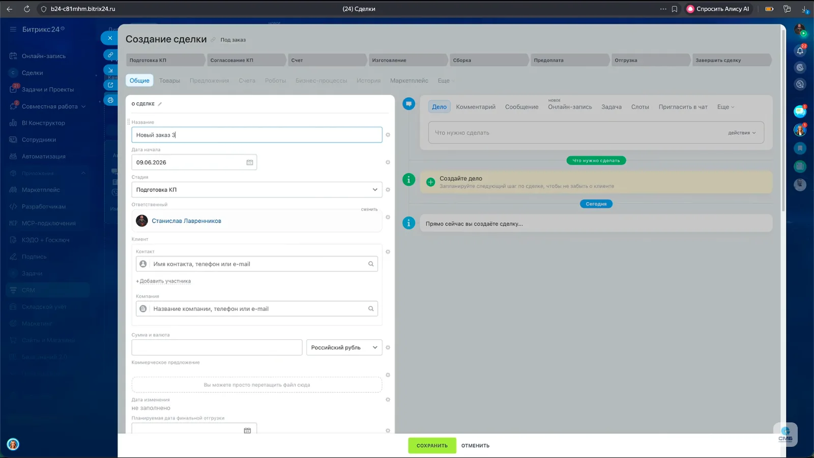Open Спросить Алису AI browser button
Image resolution: width=814 pixels, height=458 pixels.
718,9
